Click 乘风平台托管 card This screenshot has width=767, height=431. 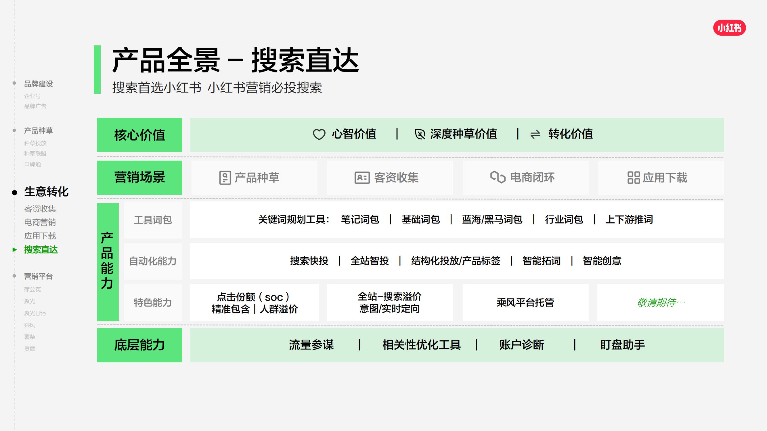tap(525, 303)
